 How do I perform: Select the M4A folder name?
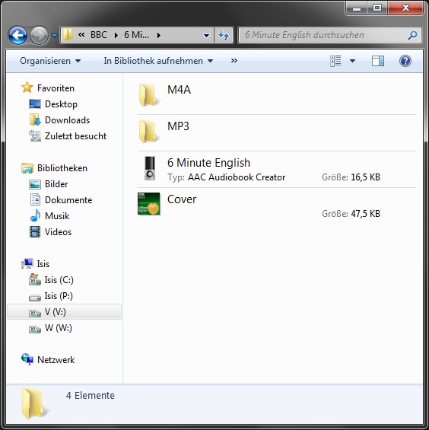(179, 90)
